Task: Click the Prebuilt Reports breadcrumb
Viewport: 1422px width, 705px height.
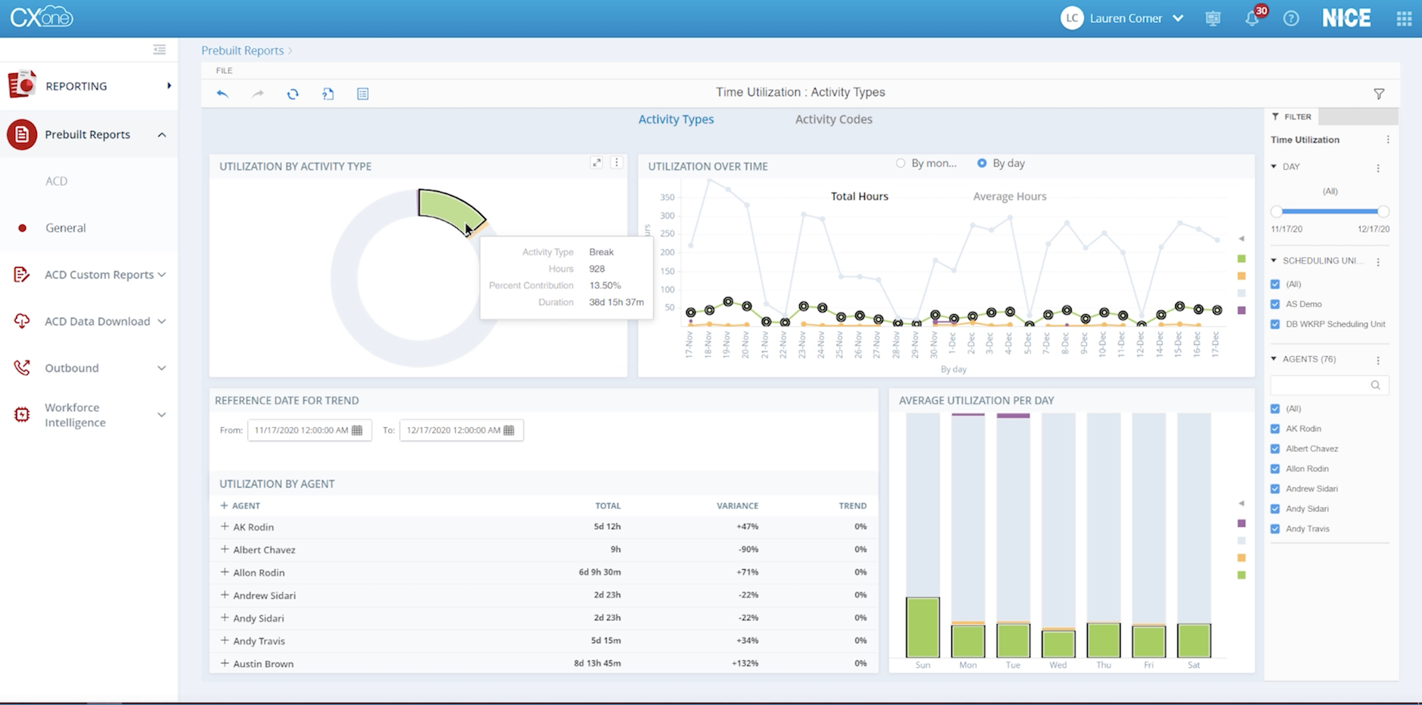Action: (x=242, y=50)
